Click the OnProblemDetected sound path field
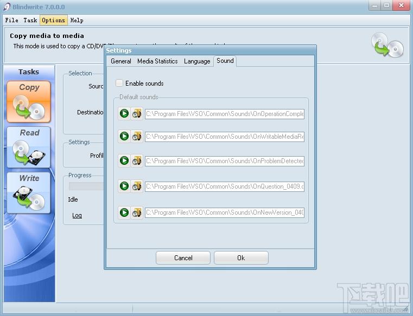 [x=225, y=161]
